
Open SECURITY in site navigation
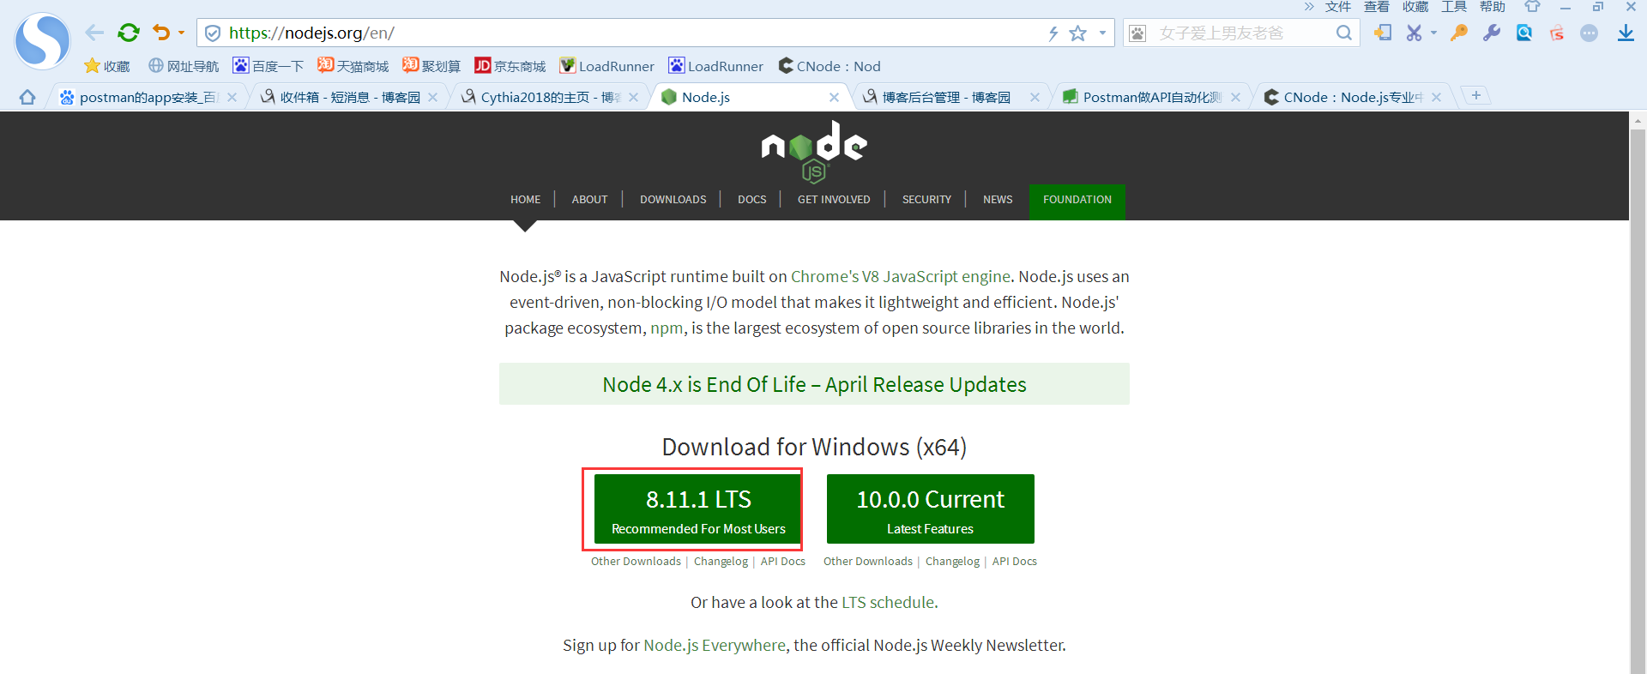click(x=926, y=199)
